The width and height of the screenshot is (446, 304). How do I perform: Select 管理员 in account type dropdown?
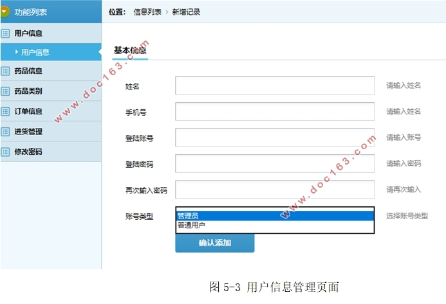point(275,216)
